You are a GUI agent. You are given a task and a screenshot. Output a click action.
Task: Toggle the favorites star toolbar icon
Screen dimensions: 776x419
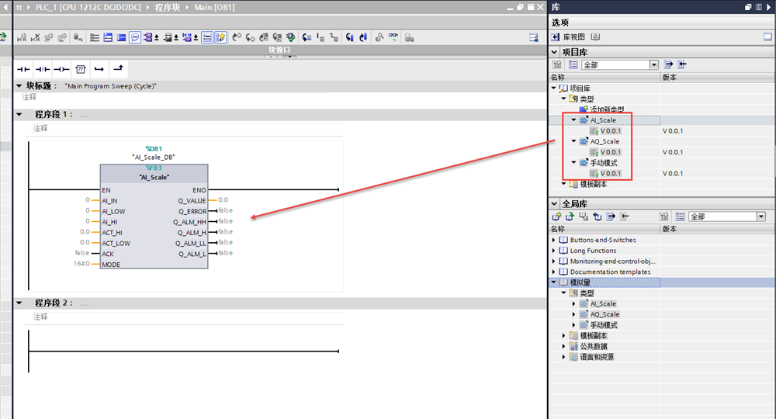coord(220,37)
